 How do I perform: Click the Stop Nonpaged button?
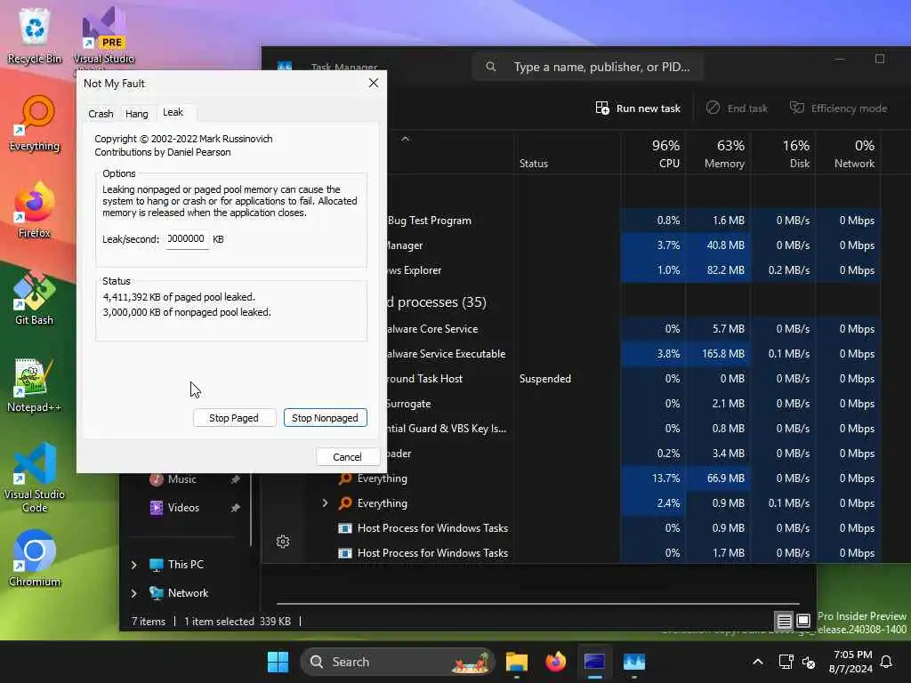325,418
